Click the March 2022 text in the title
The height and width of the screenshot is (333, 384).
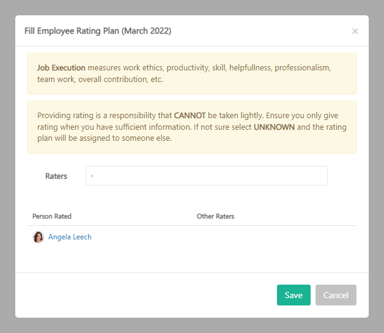(147, 31)
